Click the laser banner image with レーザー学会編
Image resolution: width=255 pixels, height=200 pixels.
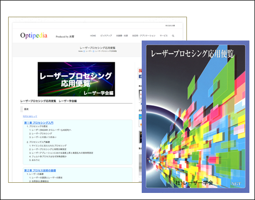tap(76, 79)
